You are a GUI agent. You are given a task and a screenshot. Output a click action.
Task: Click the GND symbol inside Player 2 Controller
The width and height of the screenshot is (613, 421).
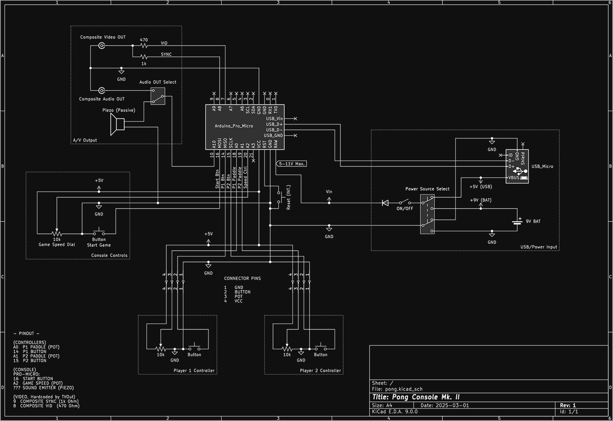pos(301,352)
